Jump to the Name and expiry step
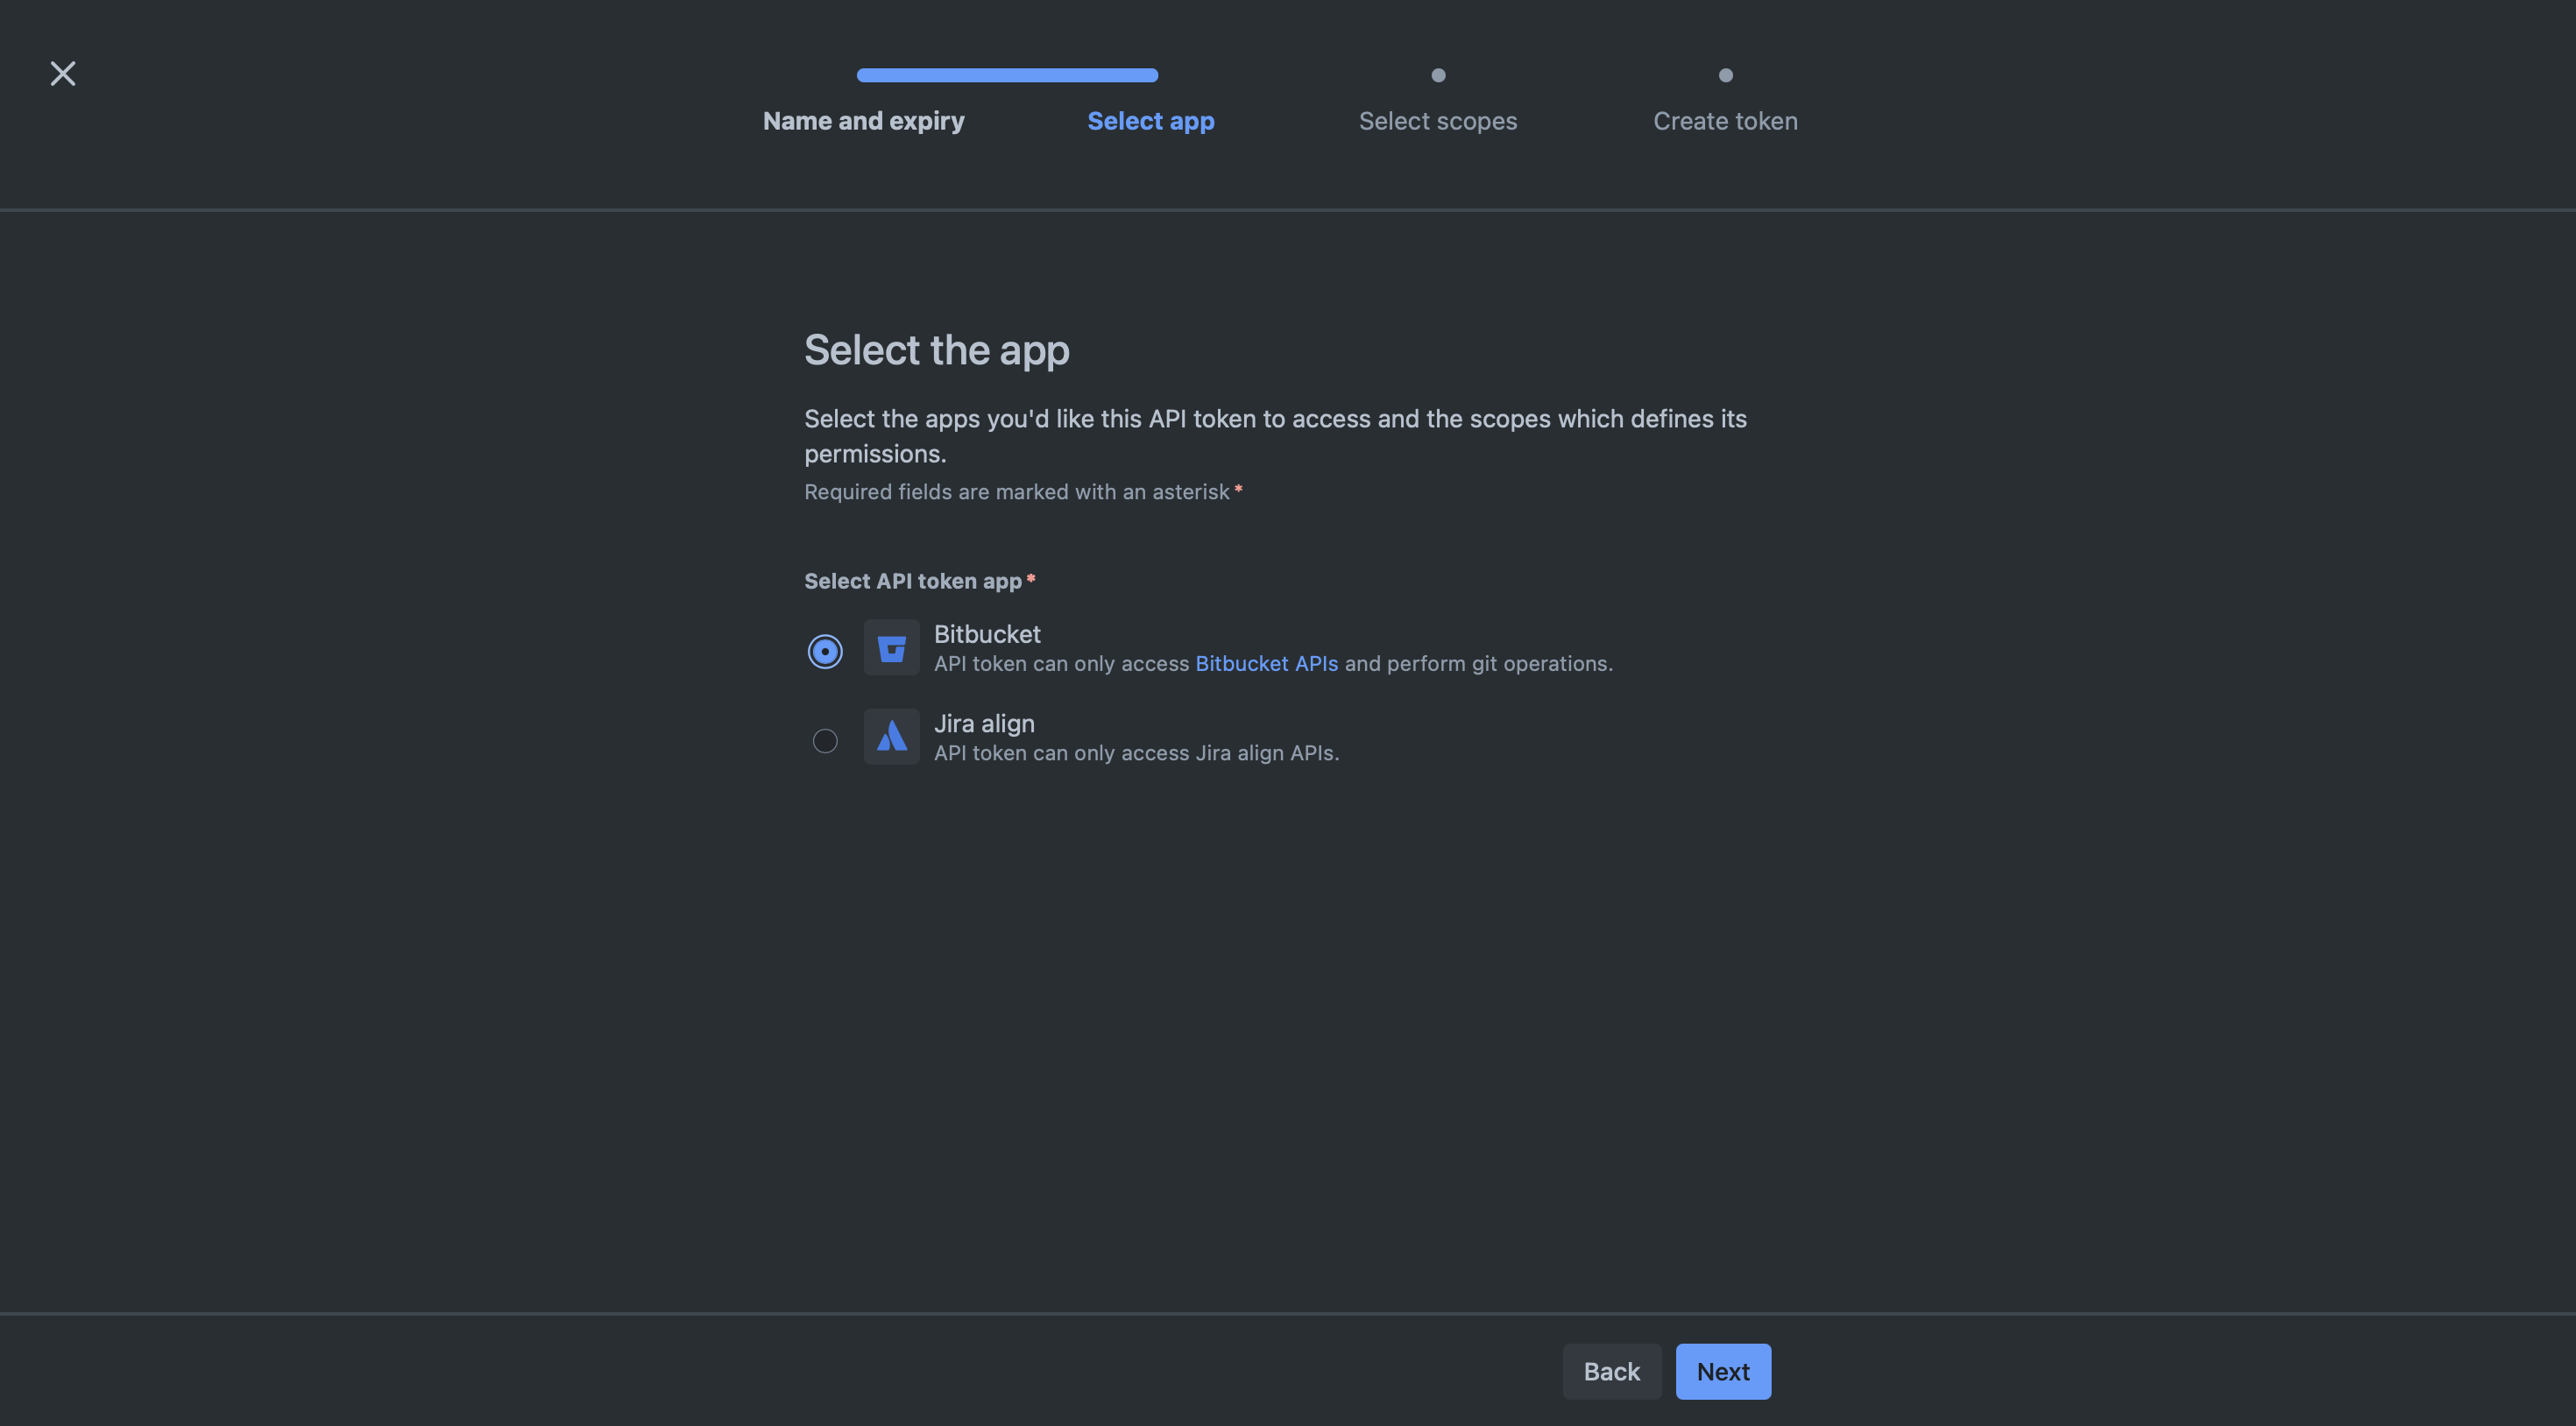This screenshot has width=2576, height=1426. pyautogui.click(x=863, y=121)
